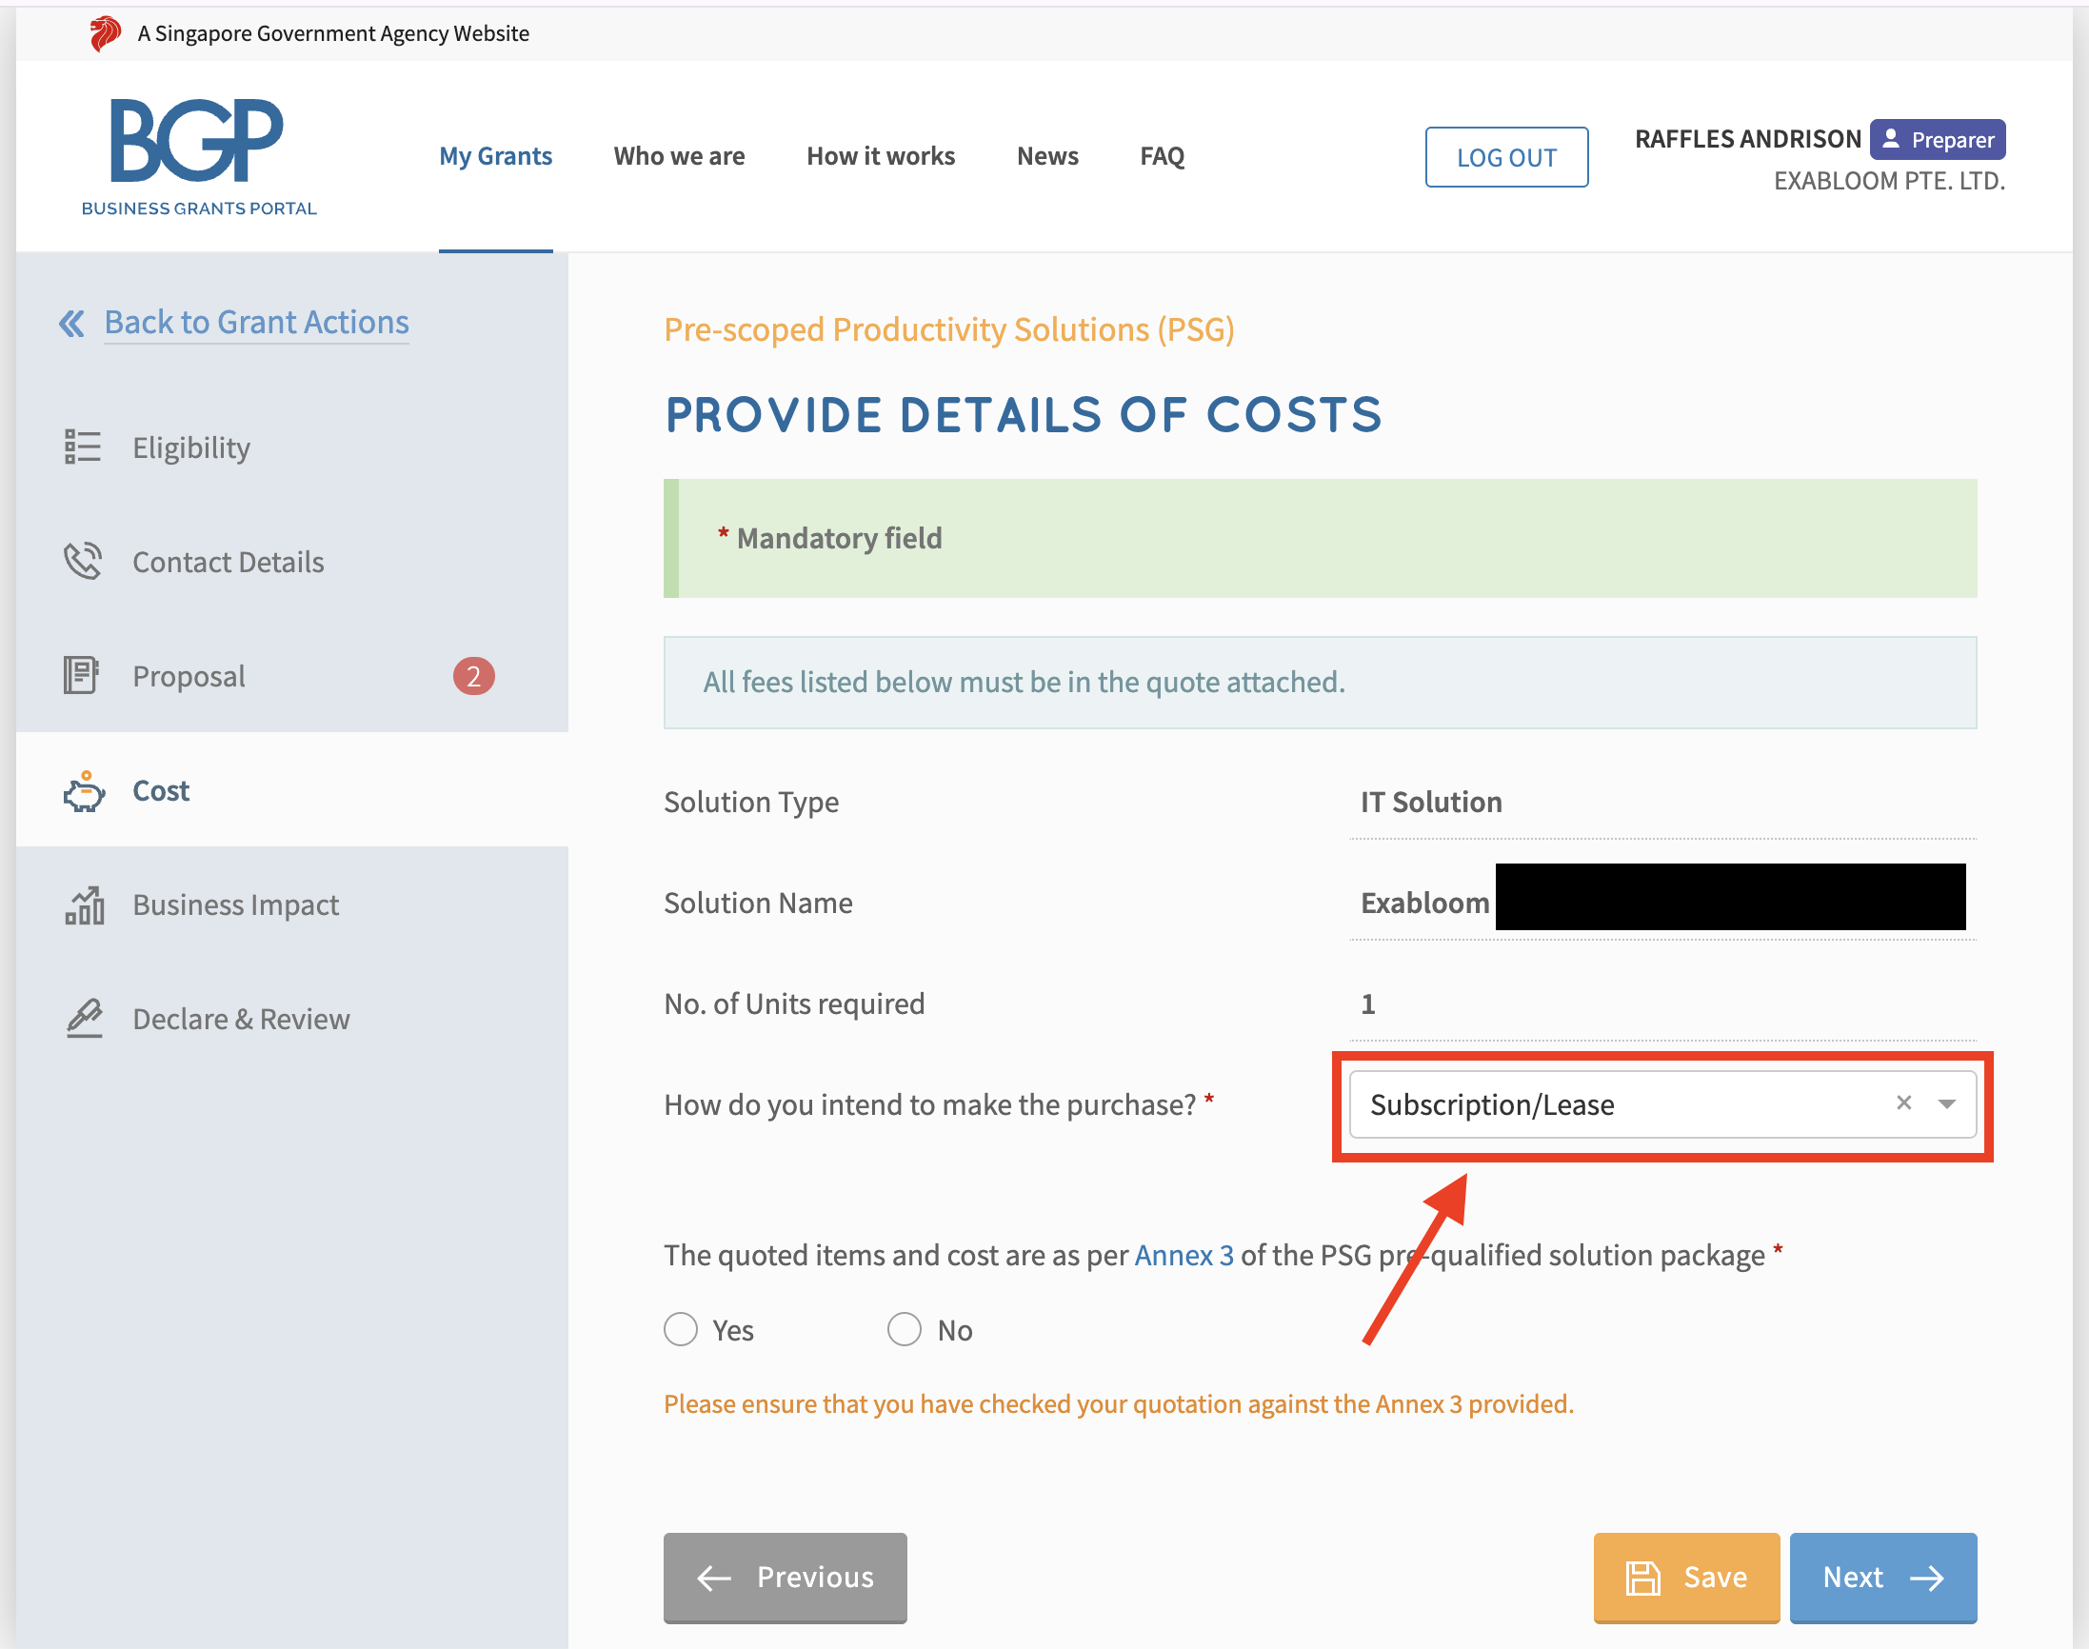Viewport: 2089px width, 1649px height.
Task: Click the Subscription/Lease combo box field
Action: [1662, 1103]
